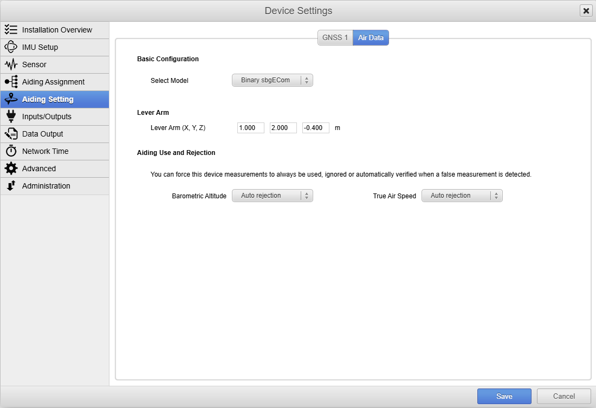Viewport: 596px width, 408px height.
Task: Click the Administration arrows icon
Action: (11, 186)
